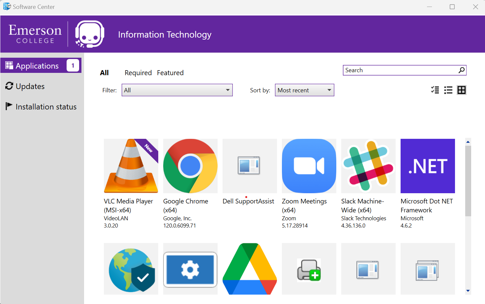
Task: Select the Required tab
Action: [138, 73]
